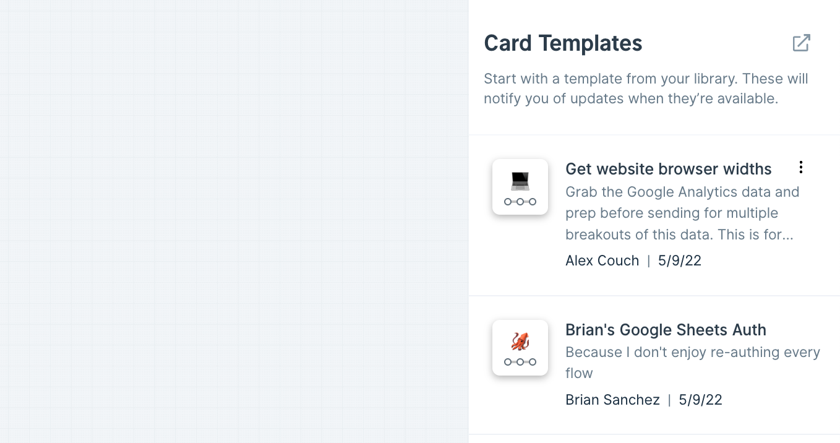The image size is (840, 443).
Task: Click the flow connector icon beneath the laptop emoji
Action: coord(520,202)
